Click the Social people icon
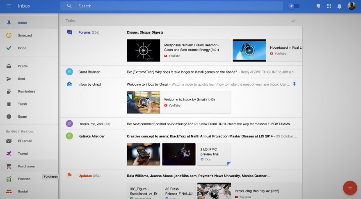This screenshot has height=199, width=361. [x=9, y=191]
